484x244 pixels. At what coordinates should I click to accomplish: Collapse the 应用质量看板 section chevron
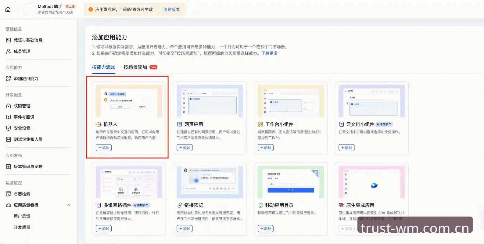[x=69, y=205]
